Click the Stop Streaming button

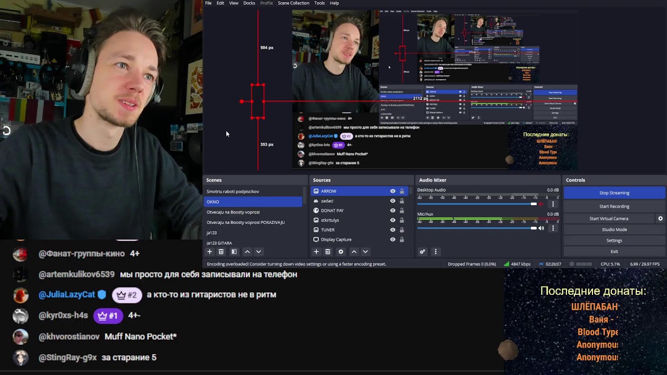(x=614, y=193)
